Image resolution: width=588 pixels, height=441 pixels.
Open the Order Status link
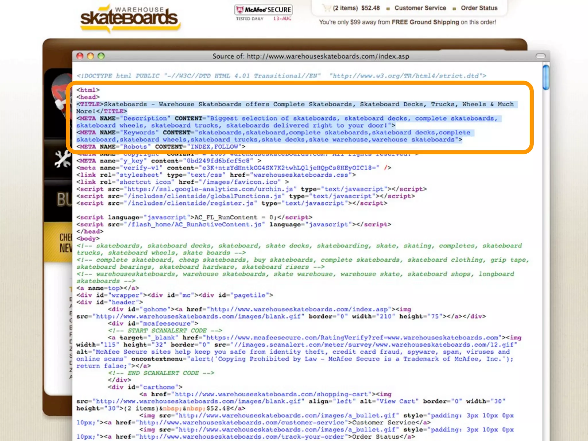coord(479,8)
